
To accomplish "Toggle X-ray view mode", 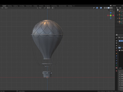I will pos(105,8).
